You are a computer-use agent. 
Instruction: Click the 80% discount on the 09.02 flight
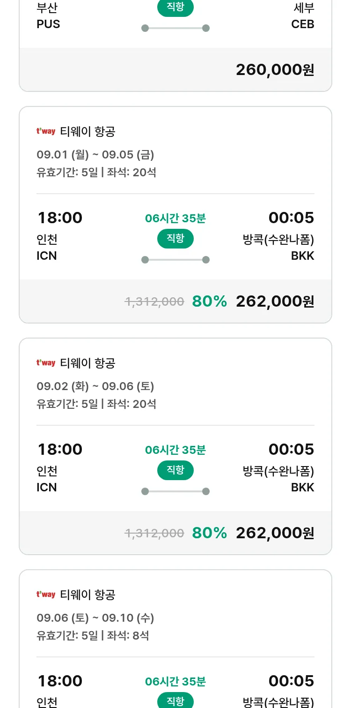point(209,533)
